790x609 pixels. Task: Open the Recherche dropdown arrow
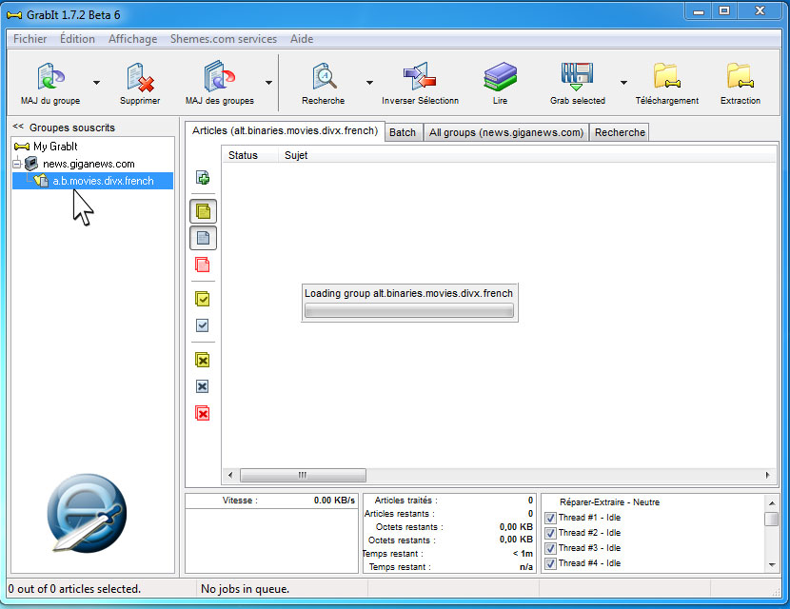369,83
